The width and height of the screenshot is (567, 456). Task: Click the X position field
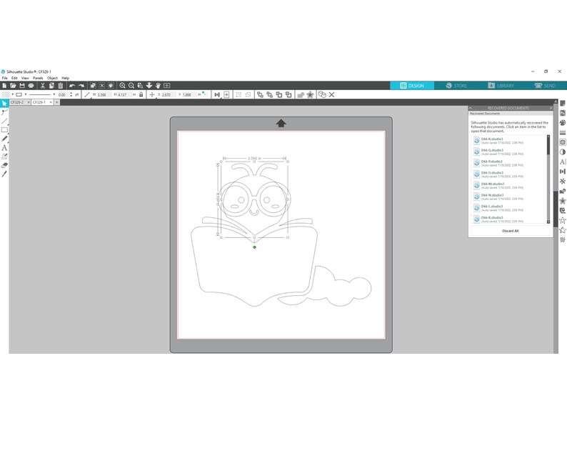pos(169,94)
